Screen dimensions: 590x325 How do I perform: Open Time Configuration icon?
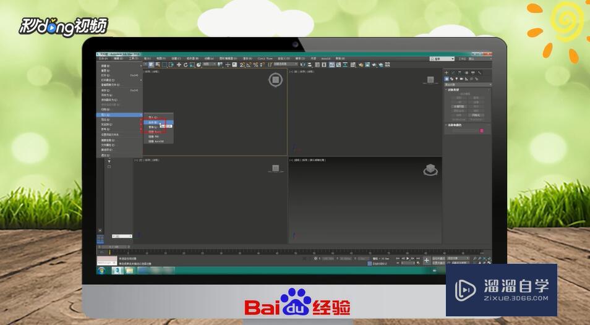[418, 263]
